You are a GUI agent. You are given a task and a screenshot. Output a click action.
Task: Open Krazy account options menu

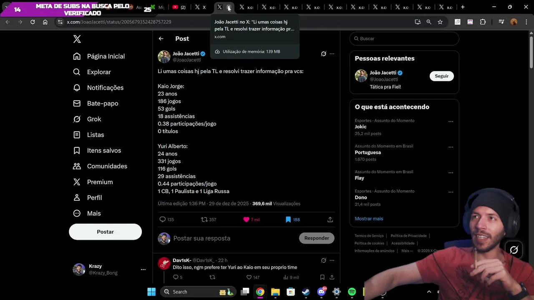[143, 270]
